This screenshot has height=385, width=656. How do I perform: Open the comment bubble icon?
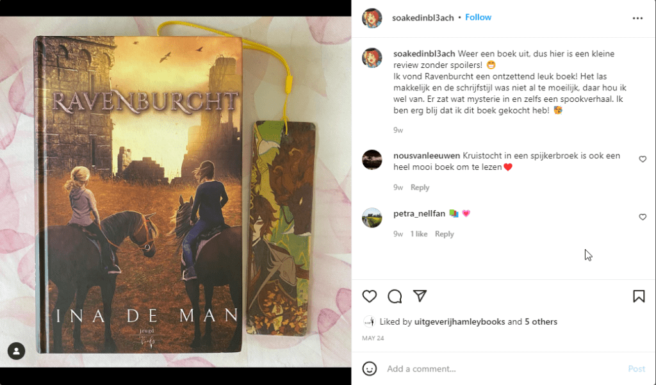(395, 297)
